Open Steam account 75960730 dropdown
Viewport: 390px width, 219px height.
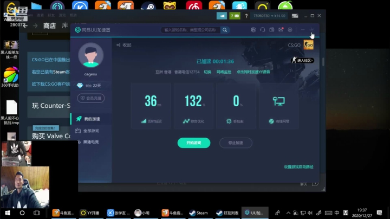tap(269, 16)
